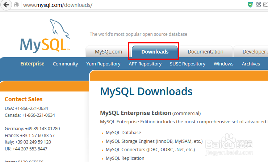Switch to the MySQL.com tab

tap(108, 52)
